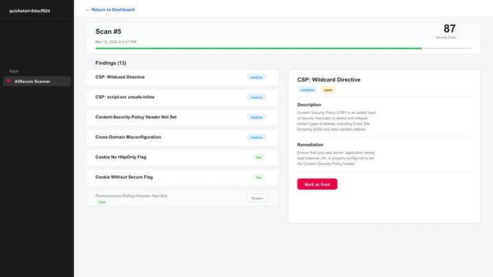
Task: Click Fixed tag under Permissions Policy finding
Action: (x=102, y=203)
